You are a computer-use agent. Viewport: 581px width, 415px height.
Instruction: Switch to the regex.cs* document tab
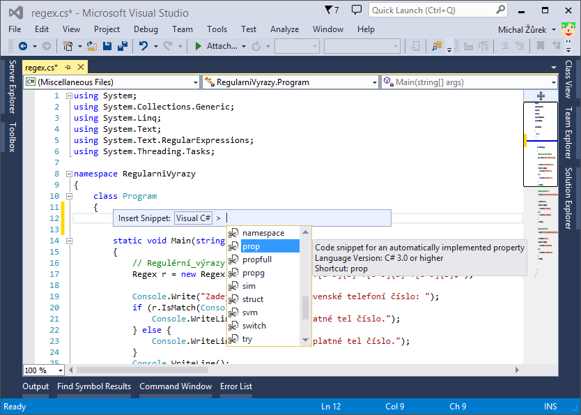[42, 68]
